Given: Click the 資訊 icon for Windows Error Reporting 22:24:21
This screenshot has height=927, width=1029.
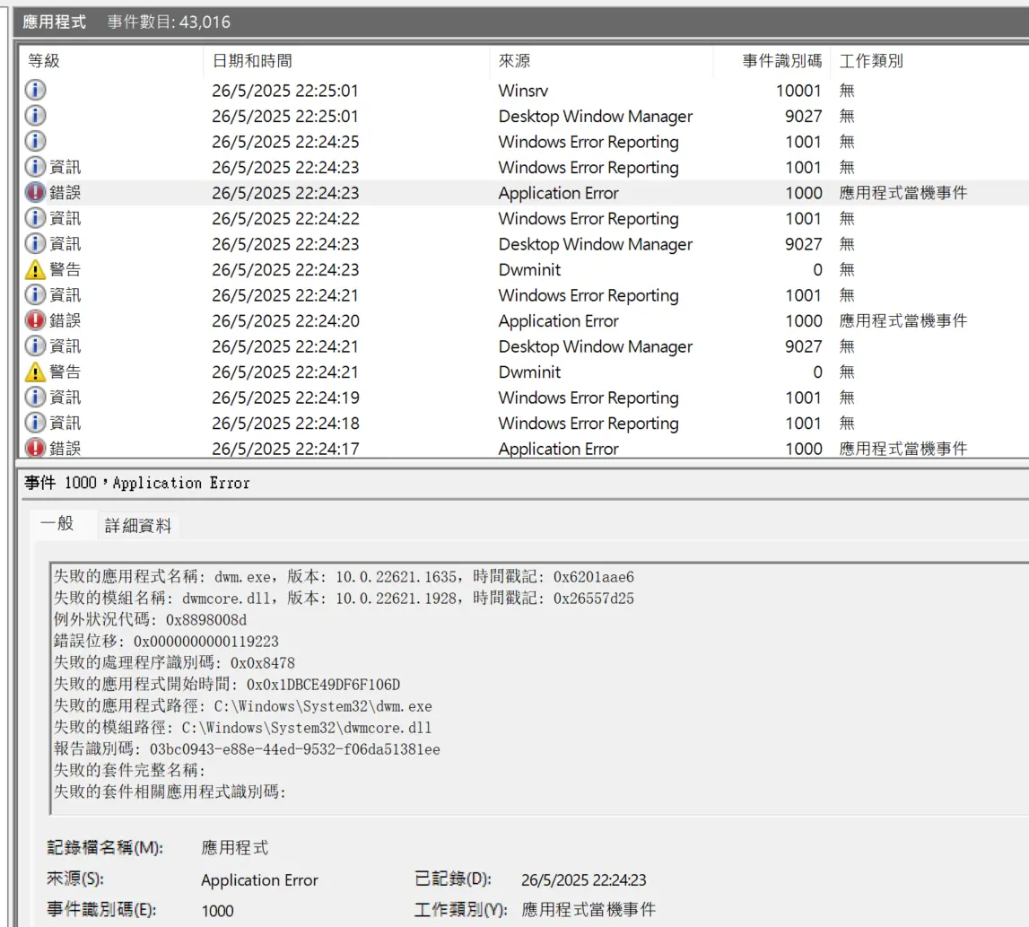Looking at the screenshot, I should pyautogui.click(x=36, y=294).
